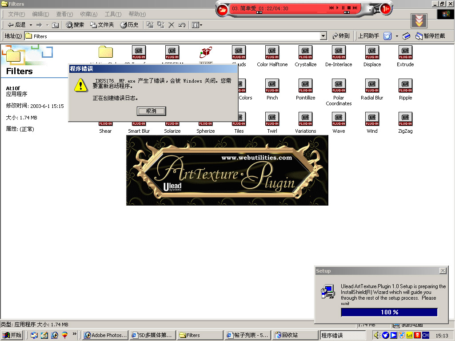Click the Undo toolbar icon
The image size is (455, 341).
[x=182, y=25]
